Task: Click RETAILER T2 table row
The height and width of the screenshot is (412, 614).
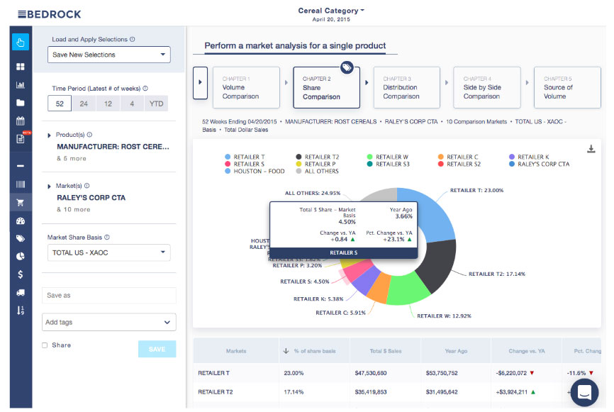Action: click(397, 391)
